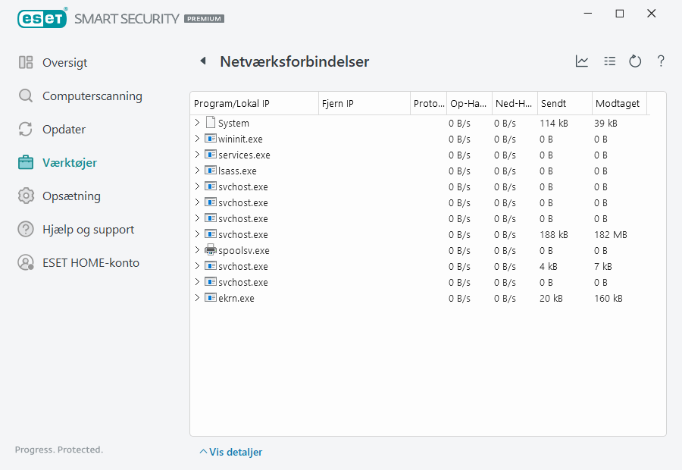Open ESET HOME-konto page
This screenshot has height=470, width=682.
click(90, 263)
